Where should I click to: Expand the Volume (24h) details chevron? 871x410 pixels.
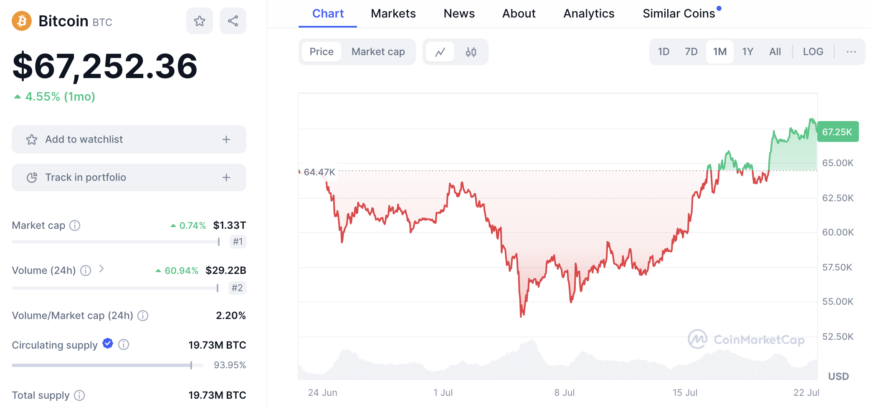point(101,270)
